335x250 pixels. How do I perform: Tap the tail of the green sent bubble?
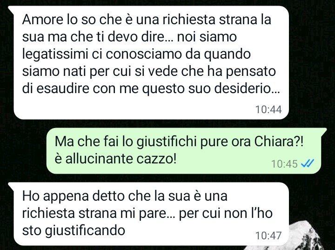tap(324, 130)
